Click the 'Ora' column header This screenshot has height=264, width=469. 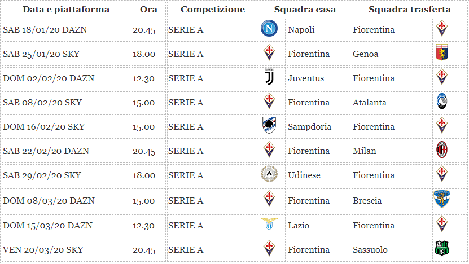148,10
